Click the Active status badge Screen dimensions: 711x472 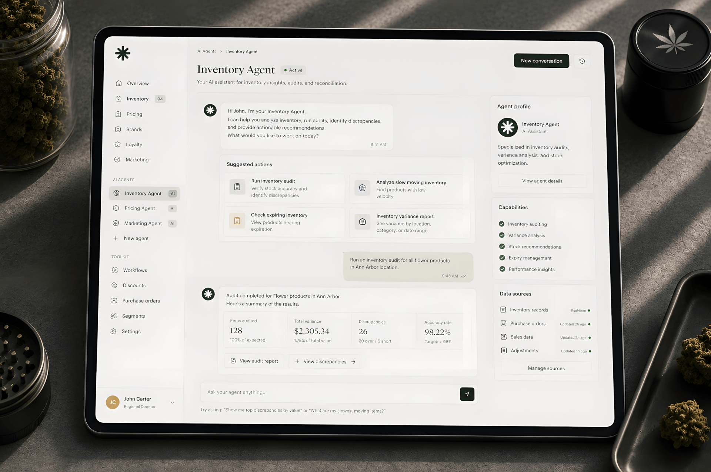point(293,70)
